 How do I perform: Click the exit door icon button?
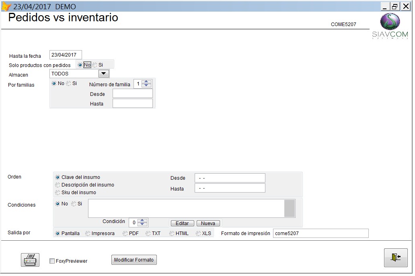(x=396, y=258)
